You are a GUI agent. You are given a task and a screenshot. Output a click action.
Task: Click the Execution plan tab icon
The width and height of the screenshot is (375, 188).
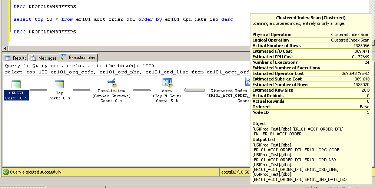[x=63, y=57]
